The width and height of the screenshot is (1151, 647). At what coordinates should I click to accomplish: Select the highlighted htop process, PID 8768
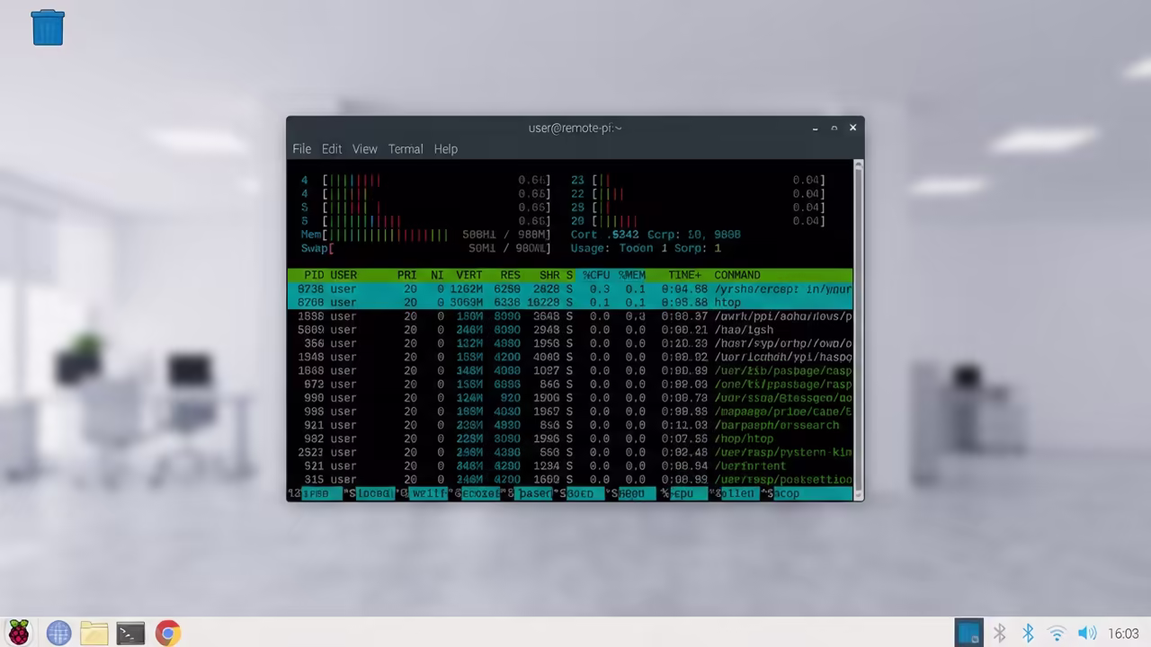570,303
